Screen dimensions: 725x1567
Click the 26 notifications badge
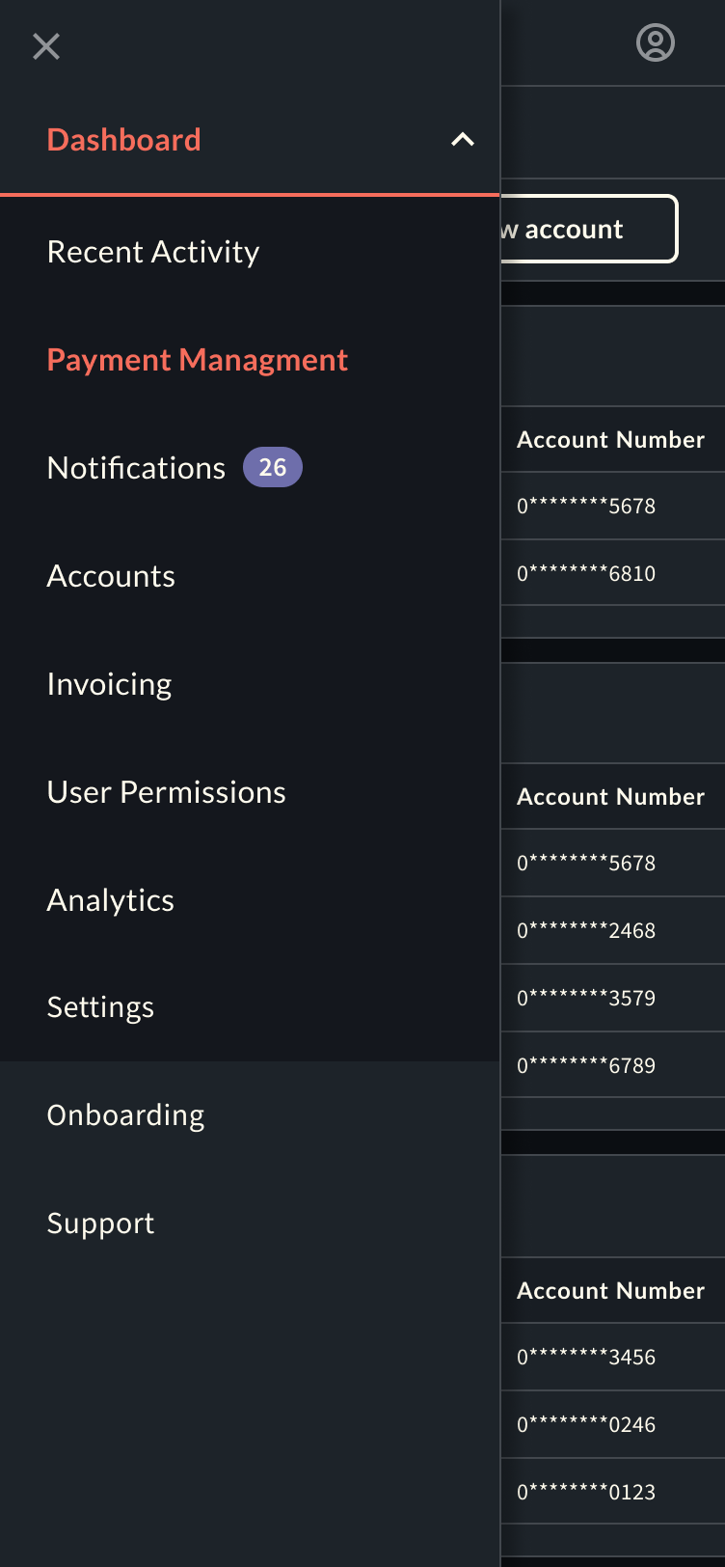click(x=273, y=468)
